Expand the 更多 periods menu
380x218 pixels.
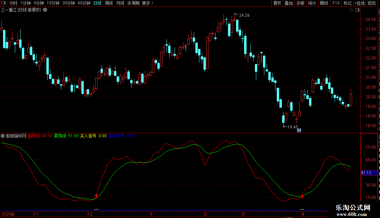click(148, 3)
